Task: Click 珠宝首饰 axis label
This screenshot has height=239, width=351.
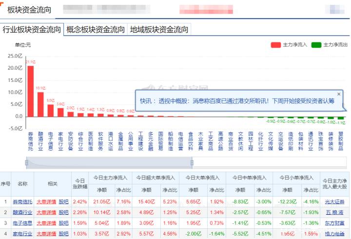Action: pyautogui.click(x=321, y=141)
